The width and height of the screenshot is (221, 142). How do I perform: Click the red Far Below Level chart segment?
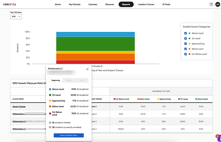coord(95,62)
